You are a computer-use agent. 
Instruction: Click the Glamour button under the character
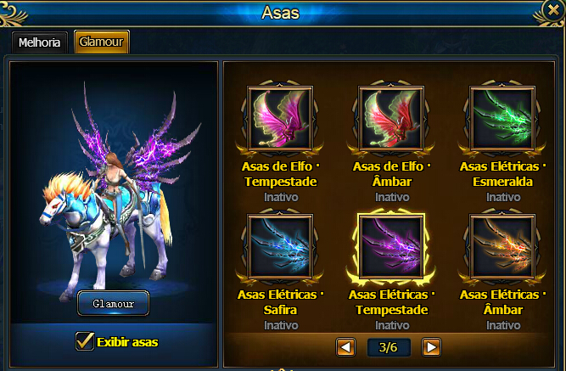[113, 303]
